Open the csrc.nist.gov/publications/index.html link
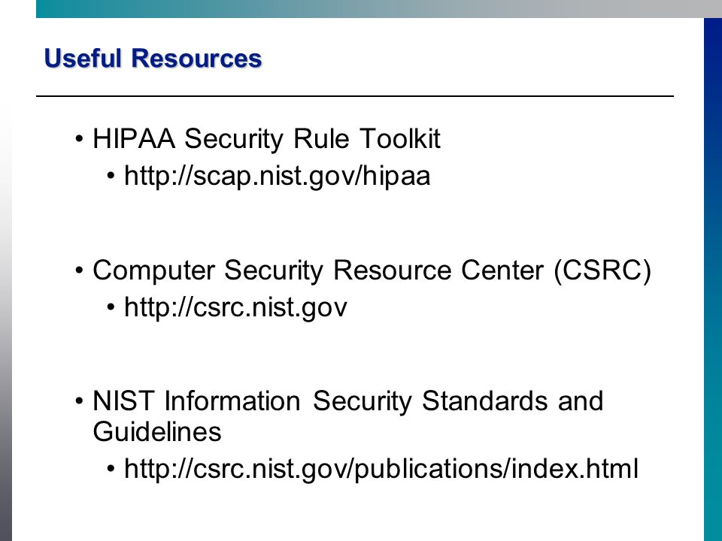Image resolution: width=722 pixels, height=541 pixels. (x=381, y=469)
